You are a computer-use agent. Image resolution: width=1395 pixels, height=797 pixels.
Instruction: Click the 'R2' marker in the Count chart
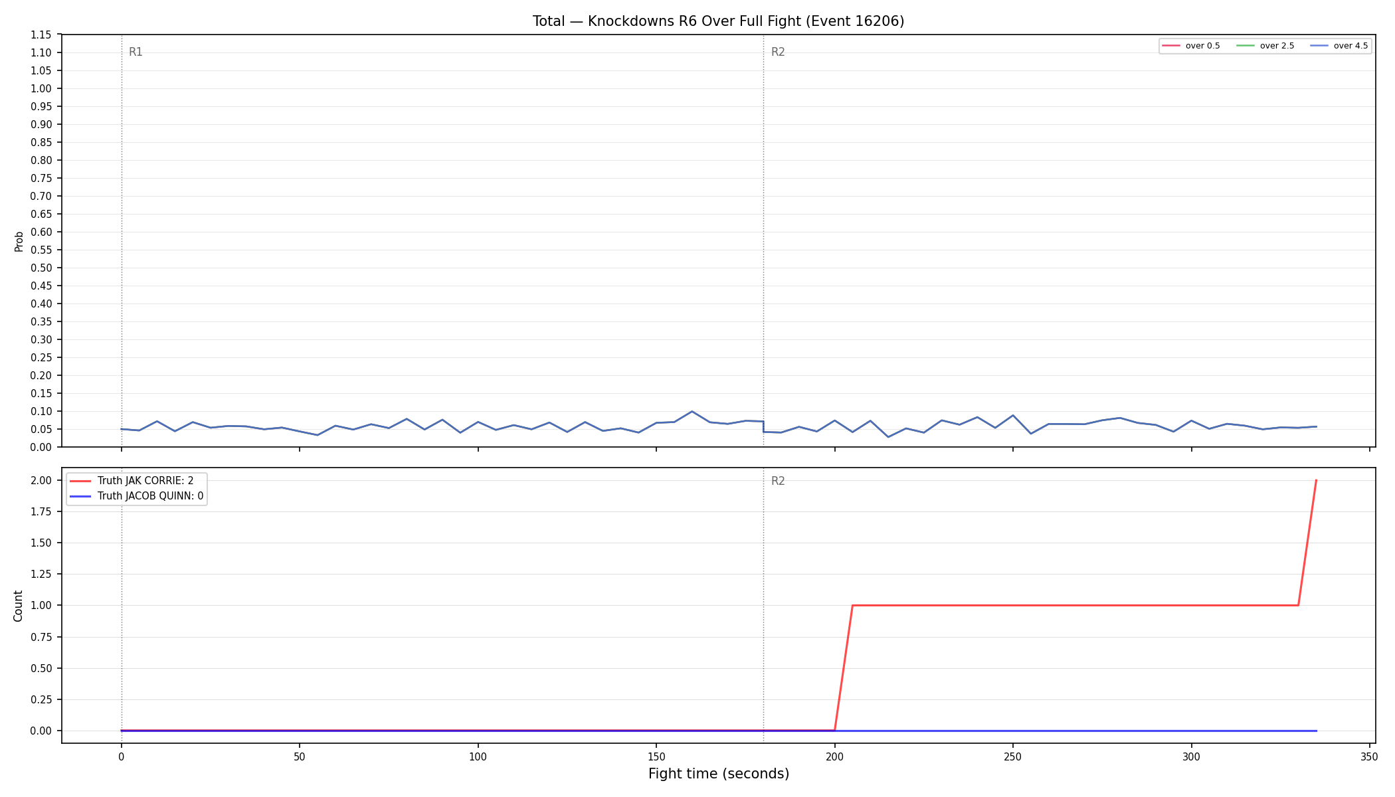[x=778, y=482]
